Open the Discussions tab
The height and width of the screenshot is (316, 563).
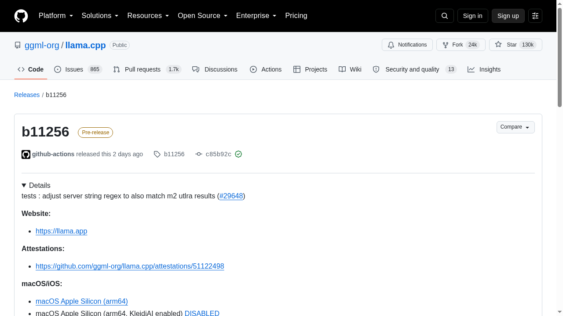coord(215,69)
